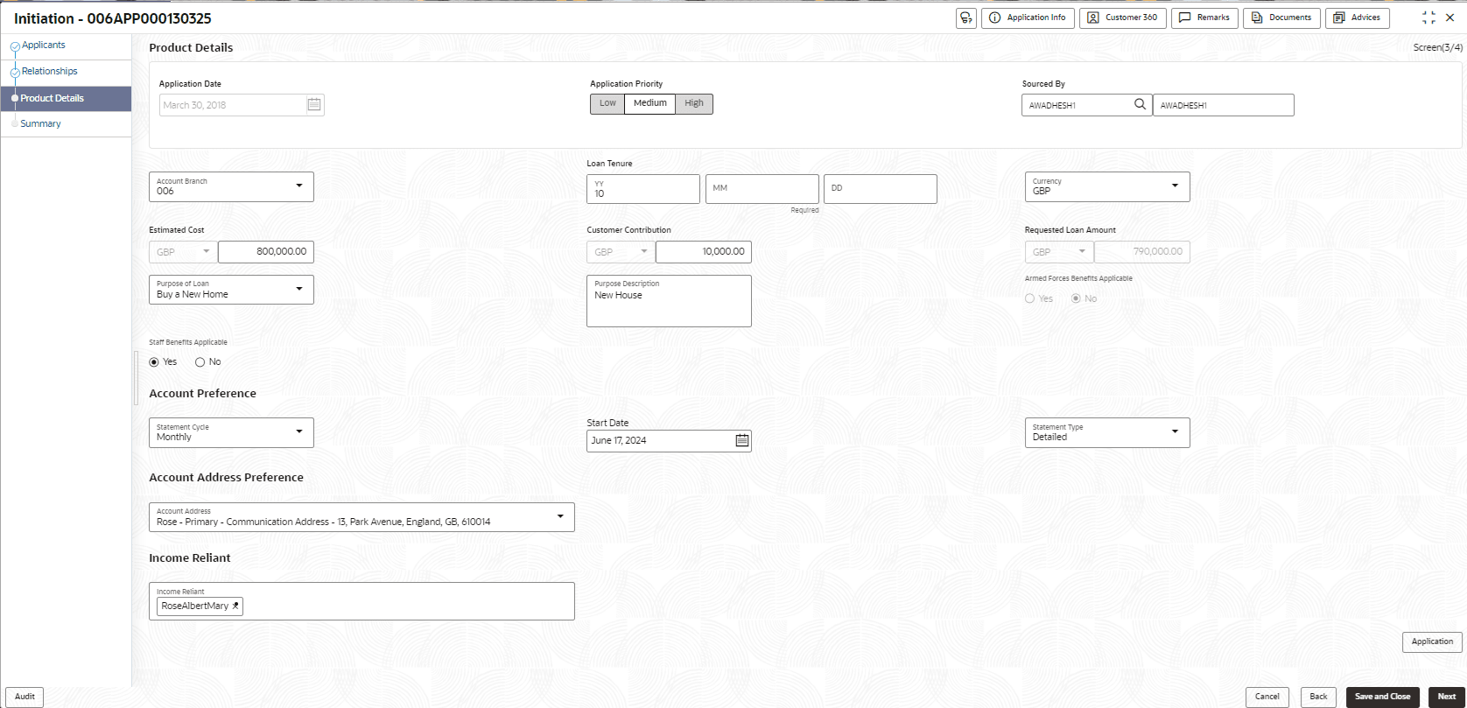Select No for Staff Benefits Applicable
Viewport: 1467px width, 708px height.
click(200, 362)
